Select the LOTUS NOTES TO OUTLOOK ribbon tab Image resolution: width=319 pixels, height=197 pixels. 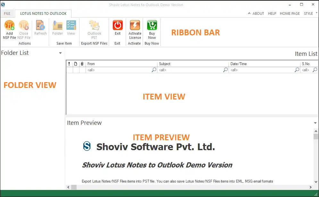43,13
